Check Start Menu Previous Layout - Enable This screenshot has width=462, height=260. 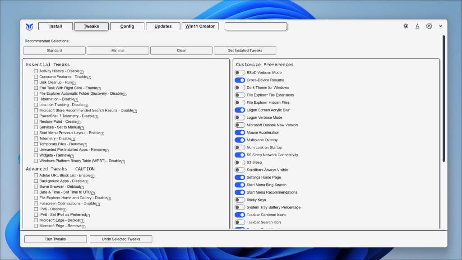[x=36, y=133]
